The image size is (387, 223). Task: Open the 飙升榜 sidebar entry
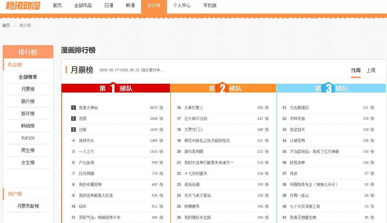pyautogui.click(x=28, y=101)
